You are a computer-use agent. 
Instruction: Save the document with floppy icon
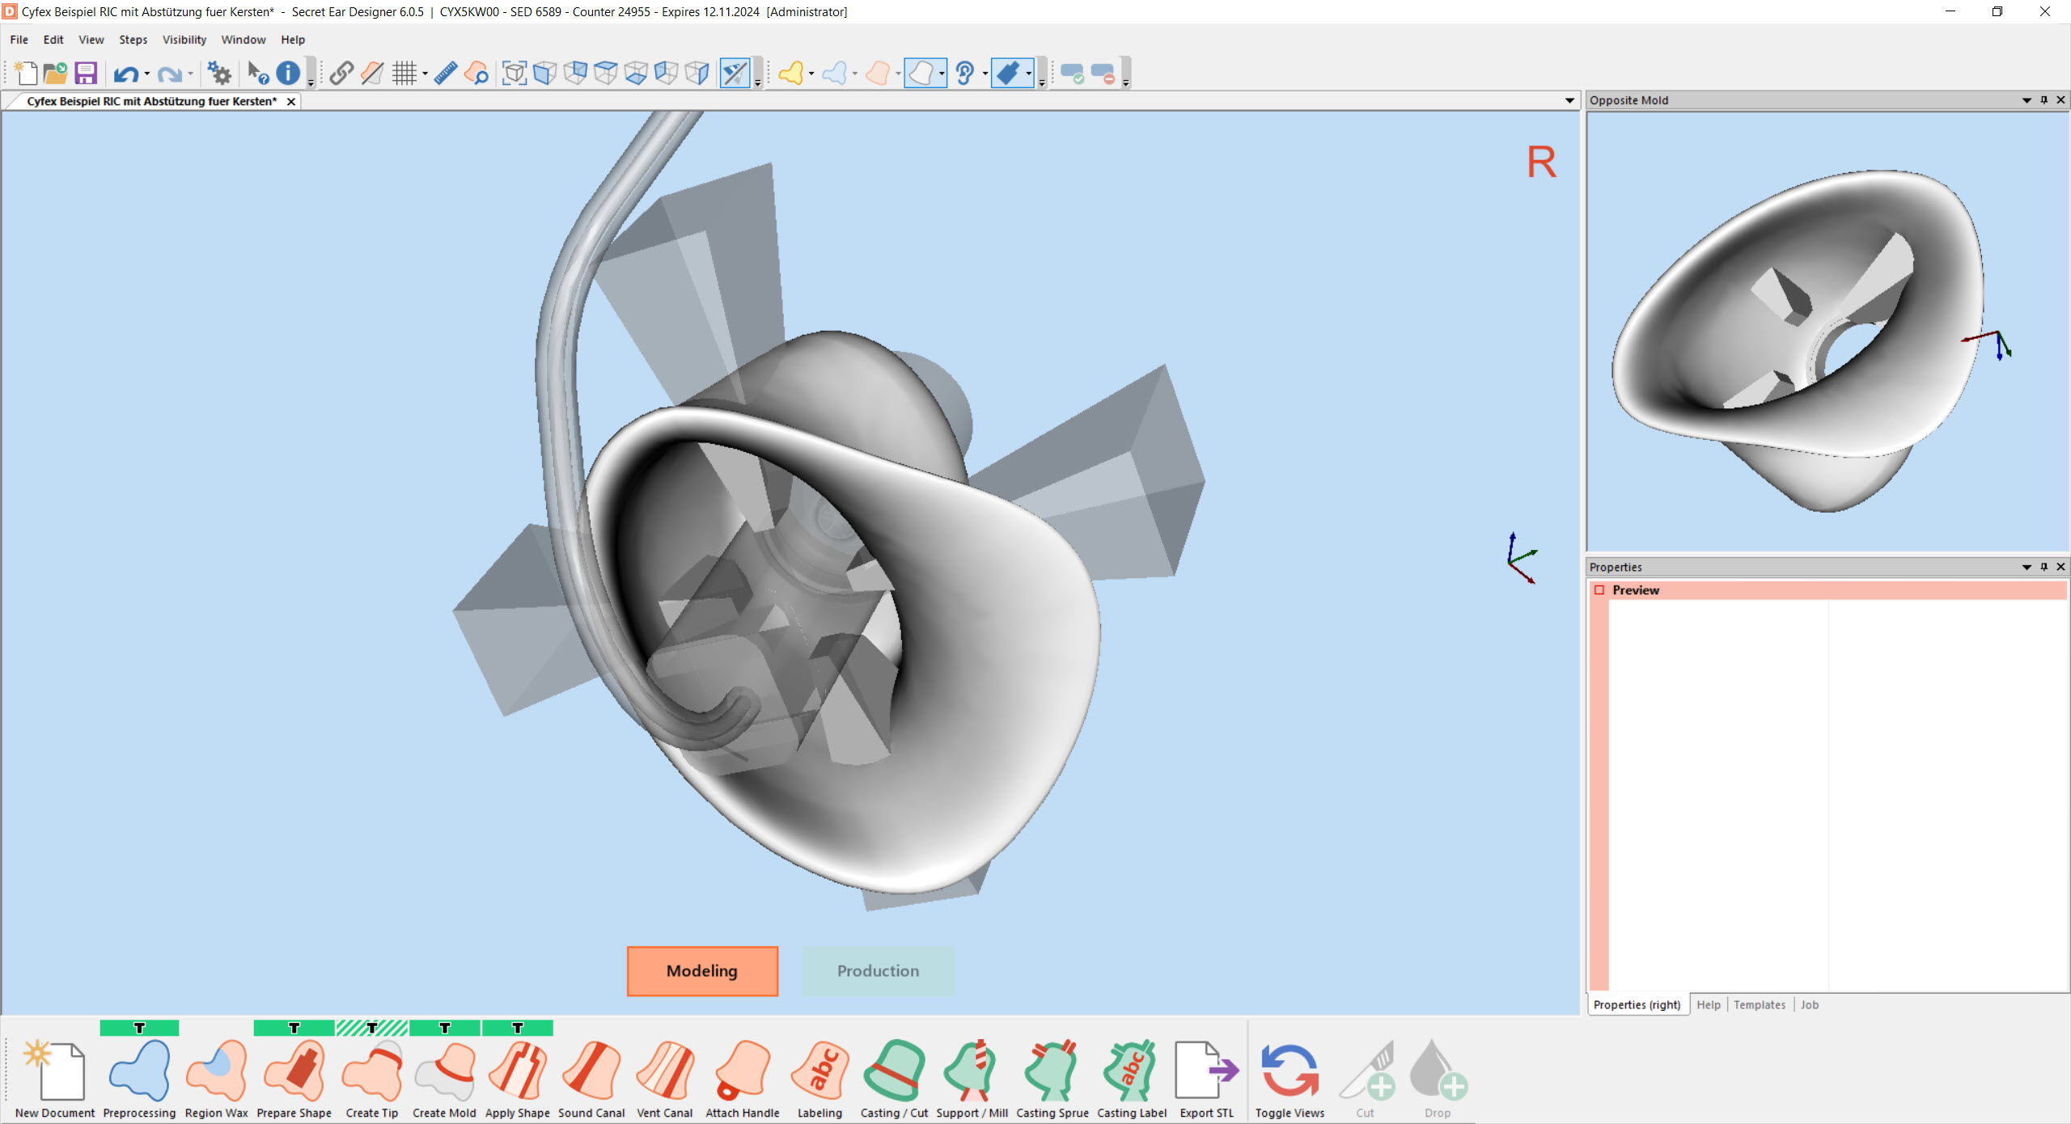(86, 74)
